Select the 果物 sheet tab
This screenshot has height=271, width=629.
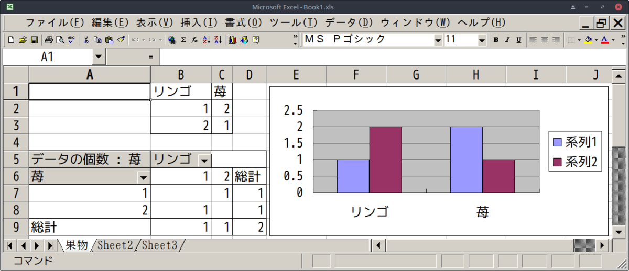pos(77,244)
